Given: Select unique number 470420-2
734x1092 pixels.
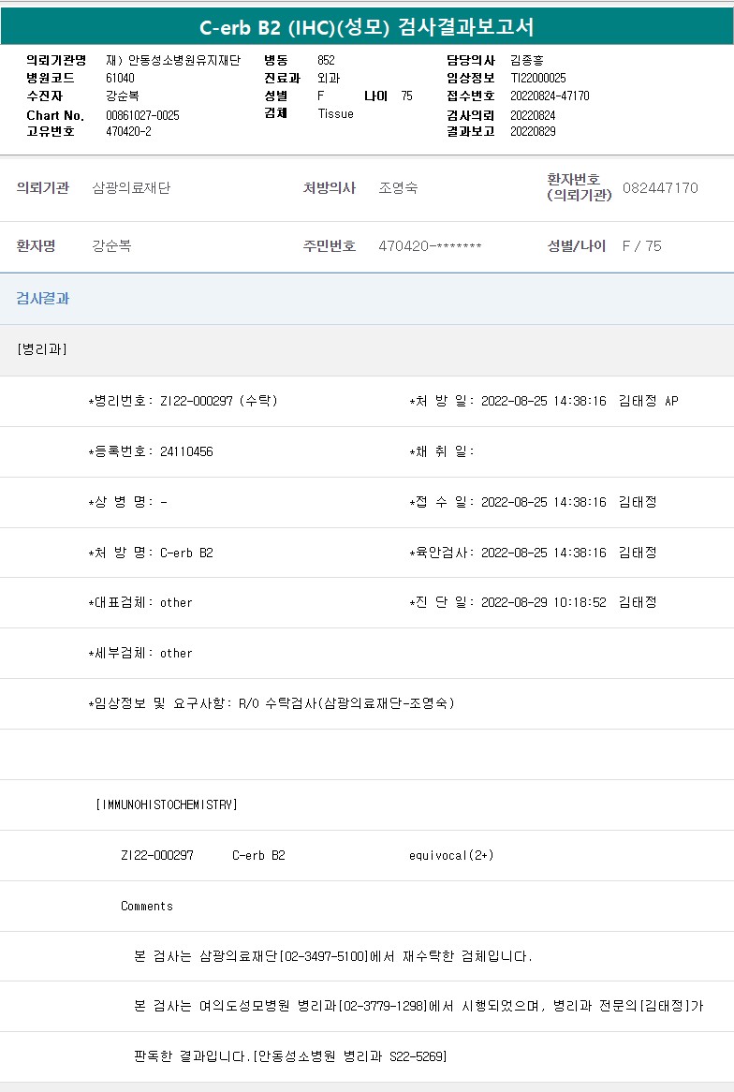Looking at the screenshot, I should coord(128,132).
